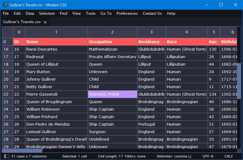Select row header 22

pos(8,94)
